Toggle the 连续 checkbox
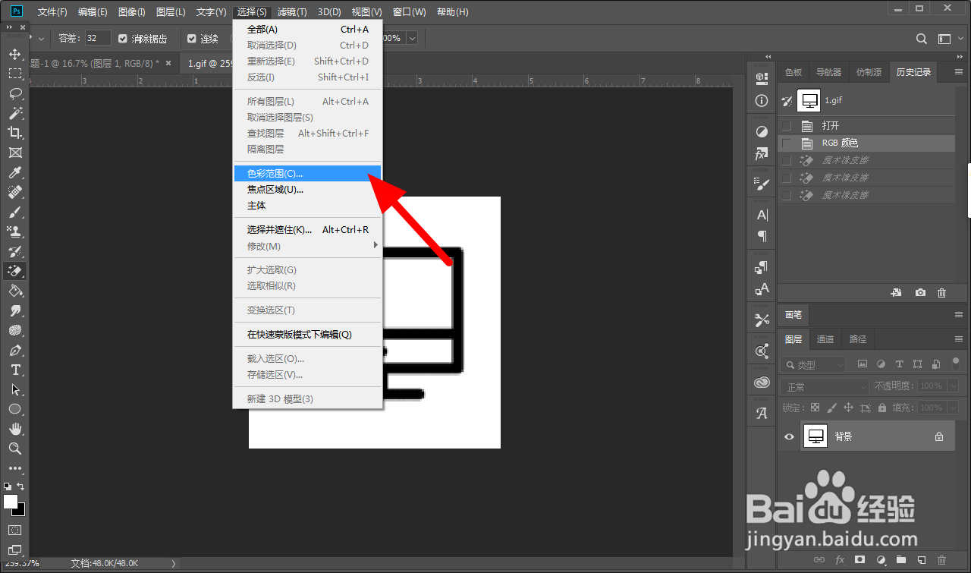The width and height of the screenshot is (971, 573). tap(192, 38)
